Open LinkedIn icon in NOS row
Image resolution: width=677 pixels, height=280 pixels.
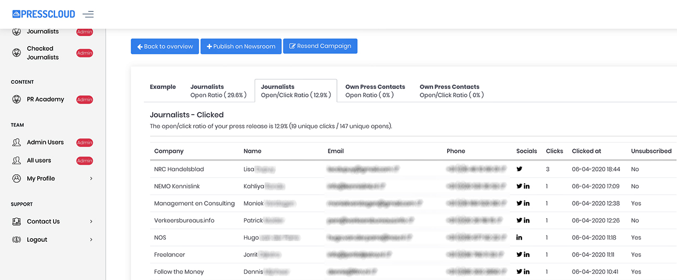[520, 238]
